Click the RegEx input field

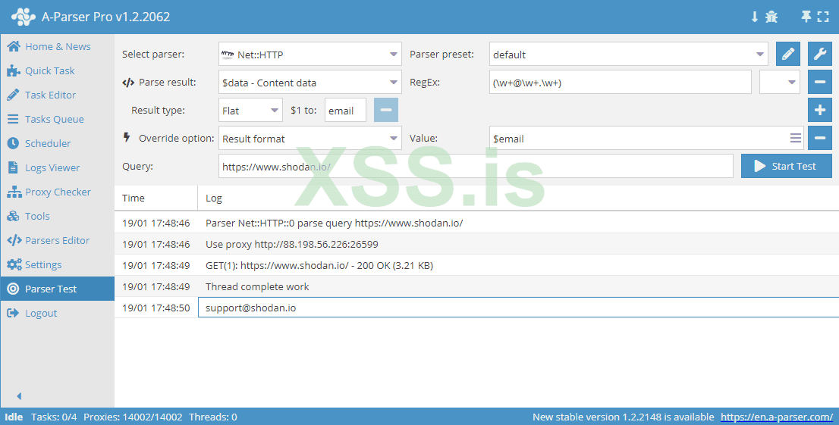point(621,83)
